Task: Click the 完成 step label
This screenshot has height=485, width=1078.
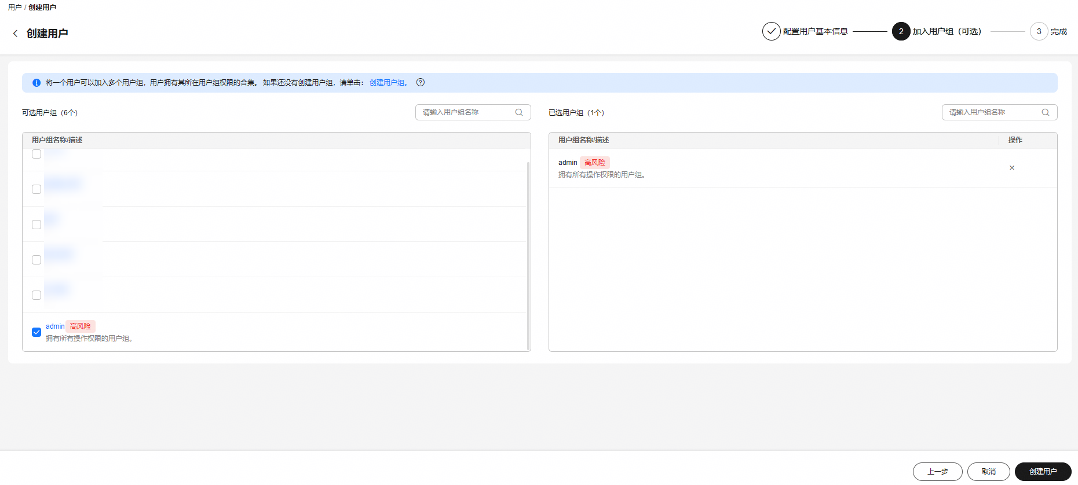Action: coord(1058,31)
